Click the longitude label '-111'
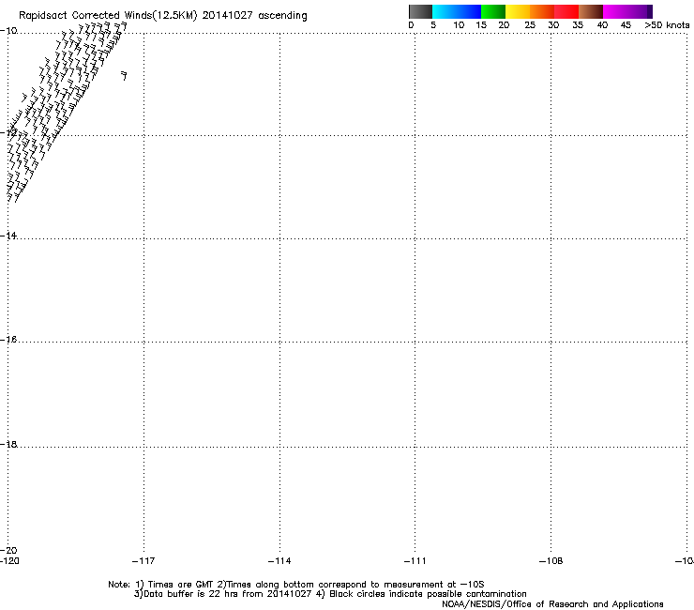Screen dimensions: 694x610 click(x=415, y=561)
